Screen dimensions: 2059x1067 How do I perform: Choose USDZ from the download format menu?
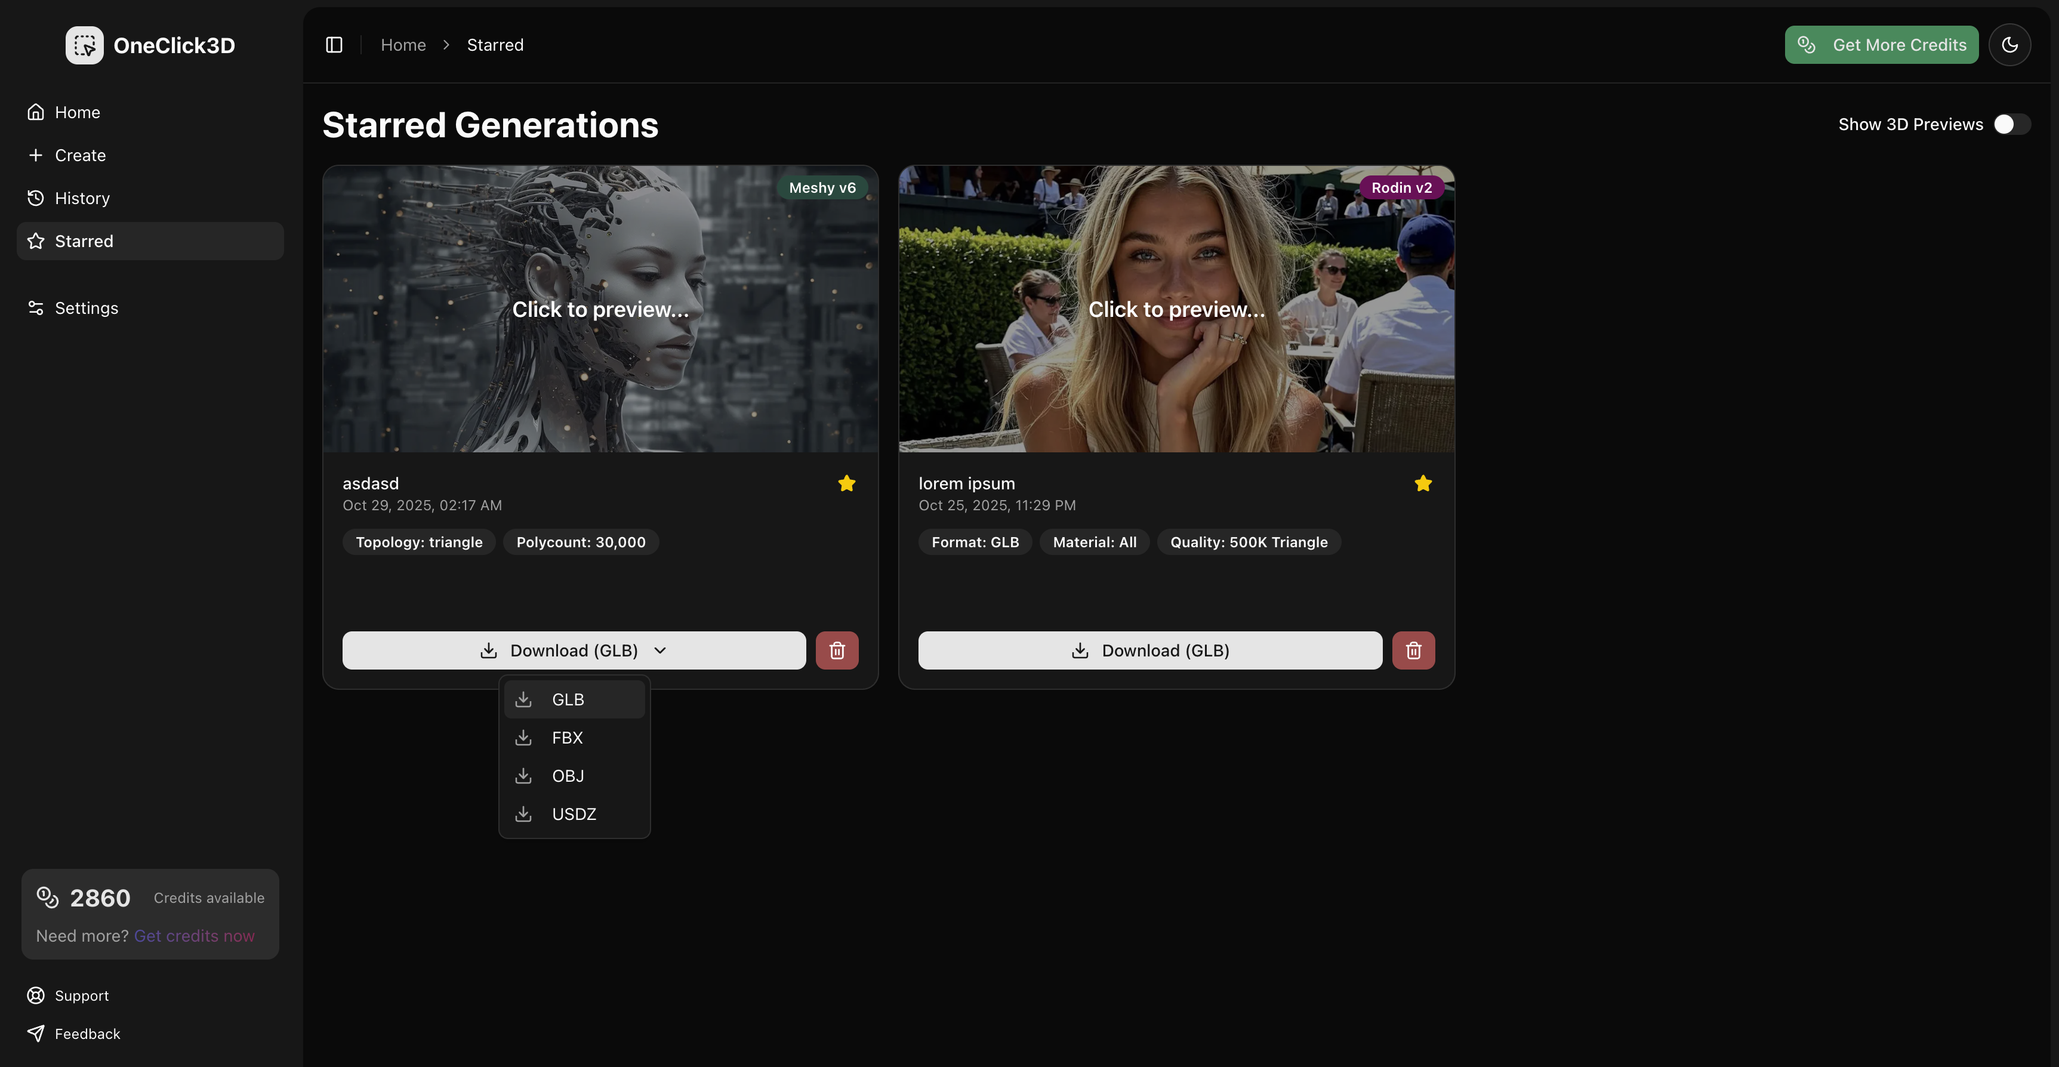[574, 813]
